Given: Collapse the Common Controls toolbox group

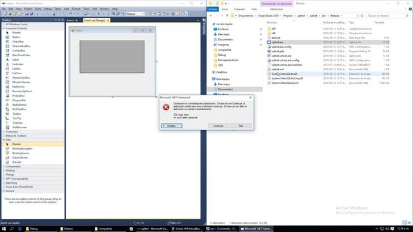Looking at the screenshot, I should point(4,28).
